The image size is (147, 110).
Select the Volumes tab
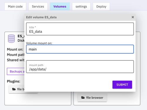(x=60, y=6)
